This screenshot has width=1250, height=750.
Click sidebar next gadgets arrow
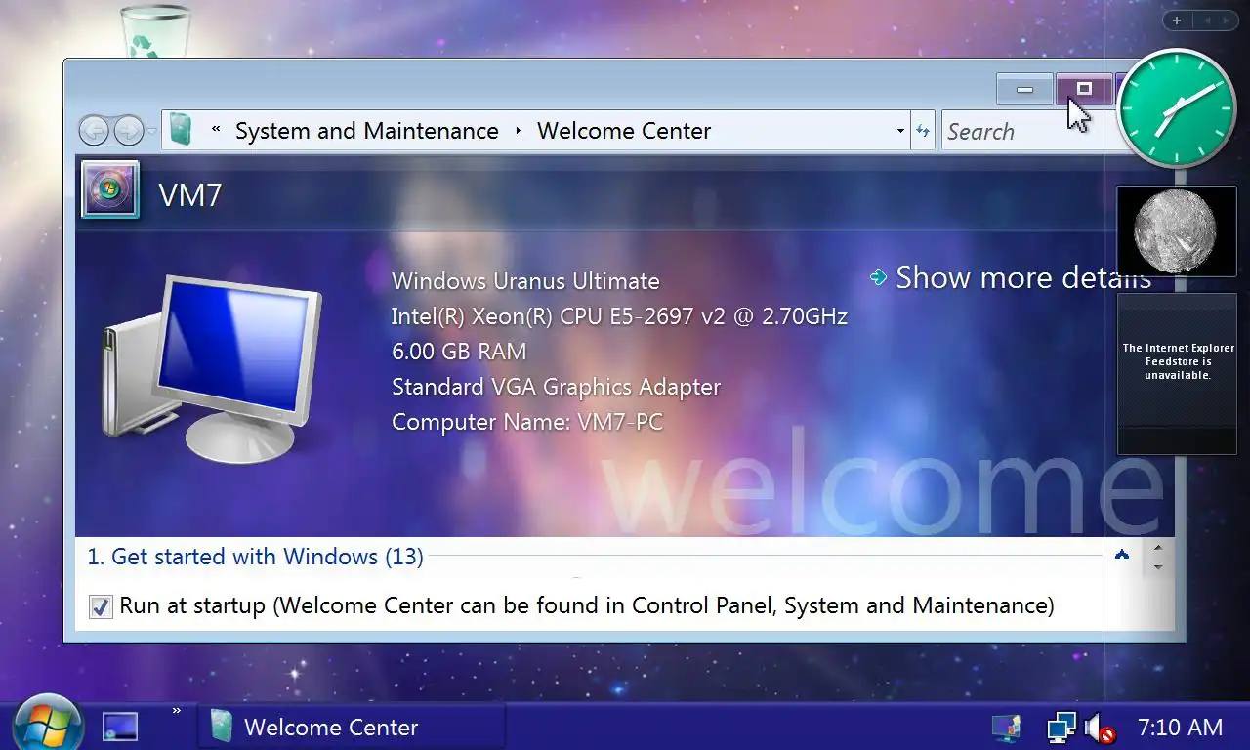coord(1227,20)
